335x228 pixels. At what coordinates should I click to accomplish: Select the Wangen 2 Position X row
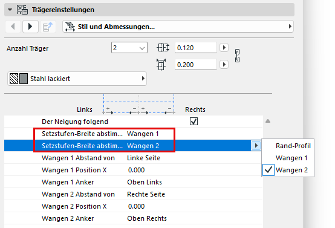point(133,206)
